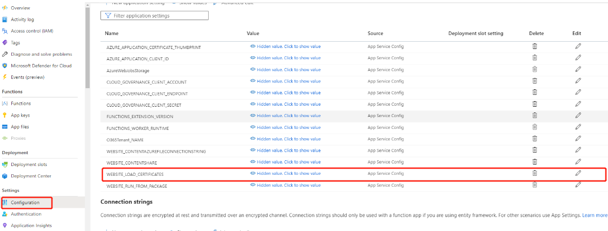
Task: Click the Name column header
Action: click(x=112, y=34)
